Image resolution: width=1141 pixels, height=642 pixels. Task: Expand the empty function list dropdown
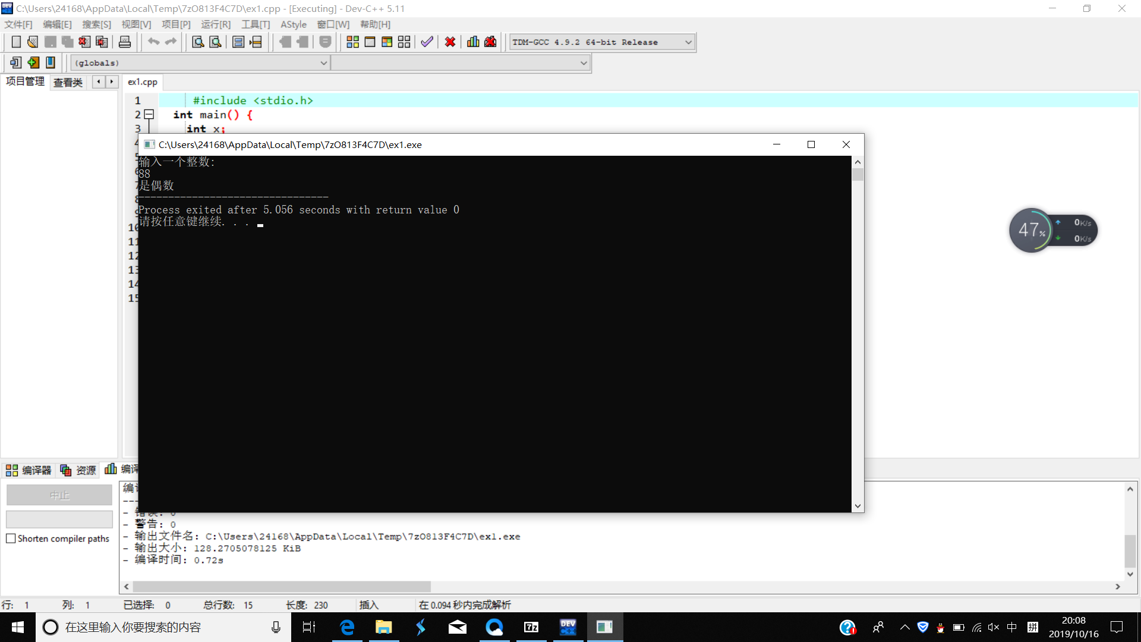(584, 63)
